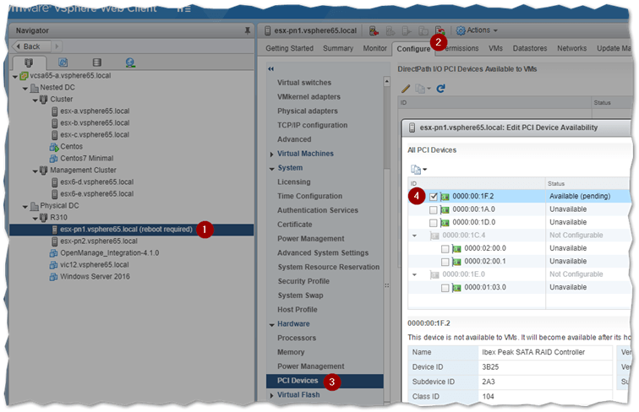Viewport: 639px width, 412px height.
Task: Open Virtual switches settings
Action: [x=304, y=83]
